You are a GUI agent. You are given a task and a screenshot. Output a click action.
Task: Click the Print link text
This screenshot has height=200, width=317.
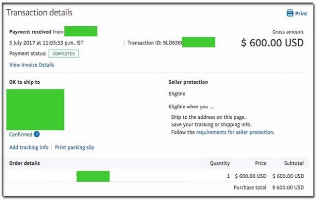coord(301,13)
